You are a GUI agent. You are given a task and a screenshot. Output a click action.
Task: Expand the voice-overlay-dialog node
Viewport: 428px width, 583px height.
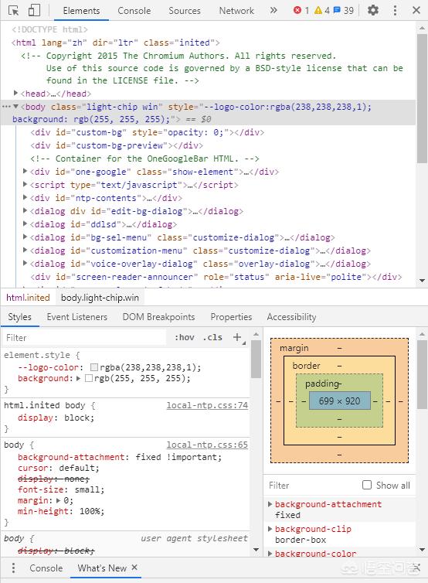[x=25, y=263]
